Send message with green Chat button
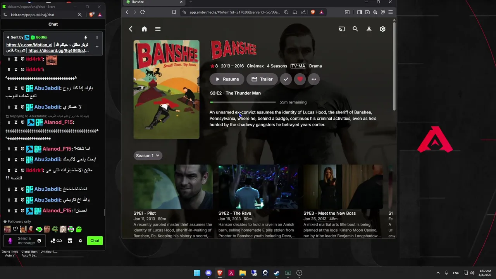Screen dimensions: 496x279 click(x=95, y=241)
